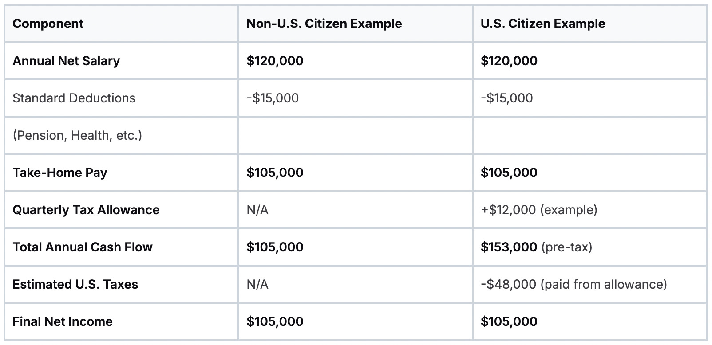Select the Estimated U.S. Taxes label
This screenshot has width=712, height=345.
[x=75, y=284]
